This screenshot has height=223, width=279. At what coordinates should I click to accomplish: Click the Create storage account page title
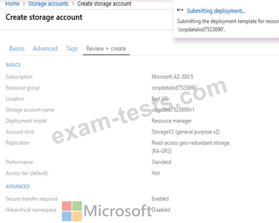click(x=44, y=17)
